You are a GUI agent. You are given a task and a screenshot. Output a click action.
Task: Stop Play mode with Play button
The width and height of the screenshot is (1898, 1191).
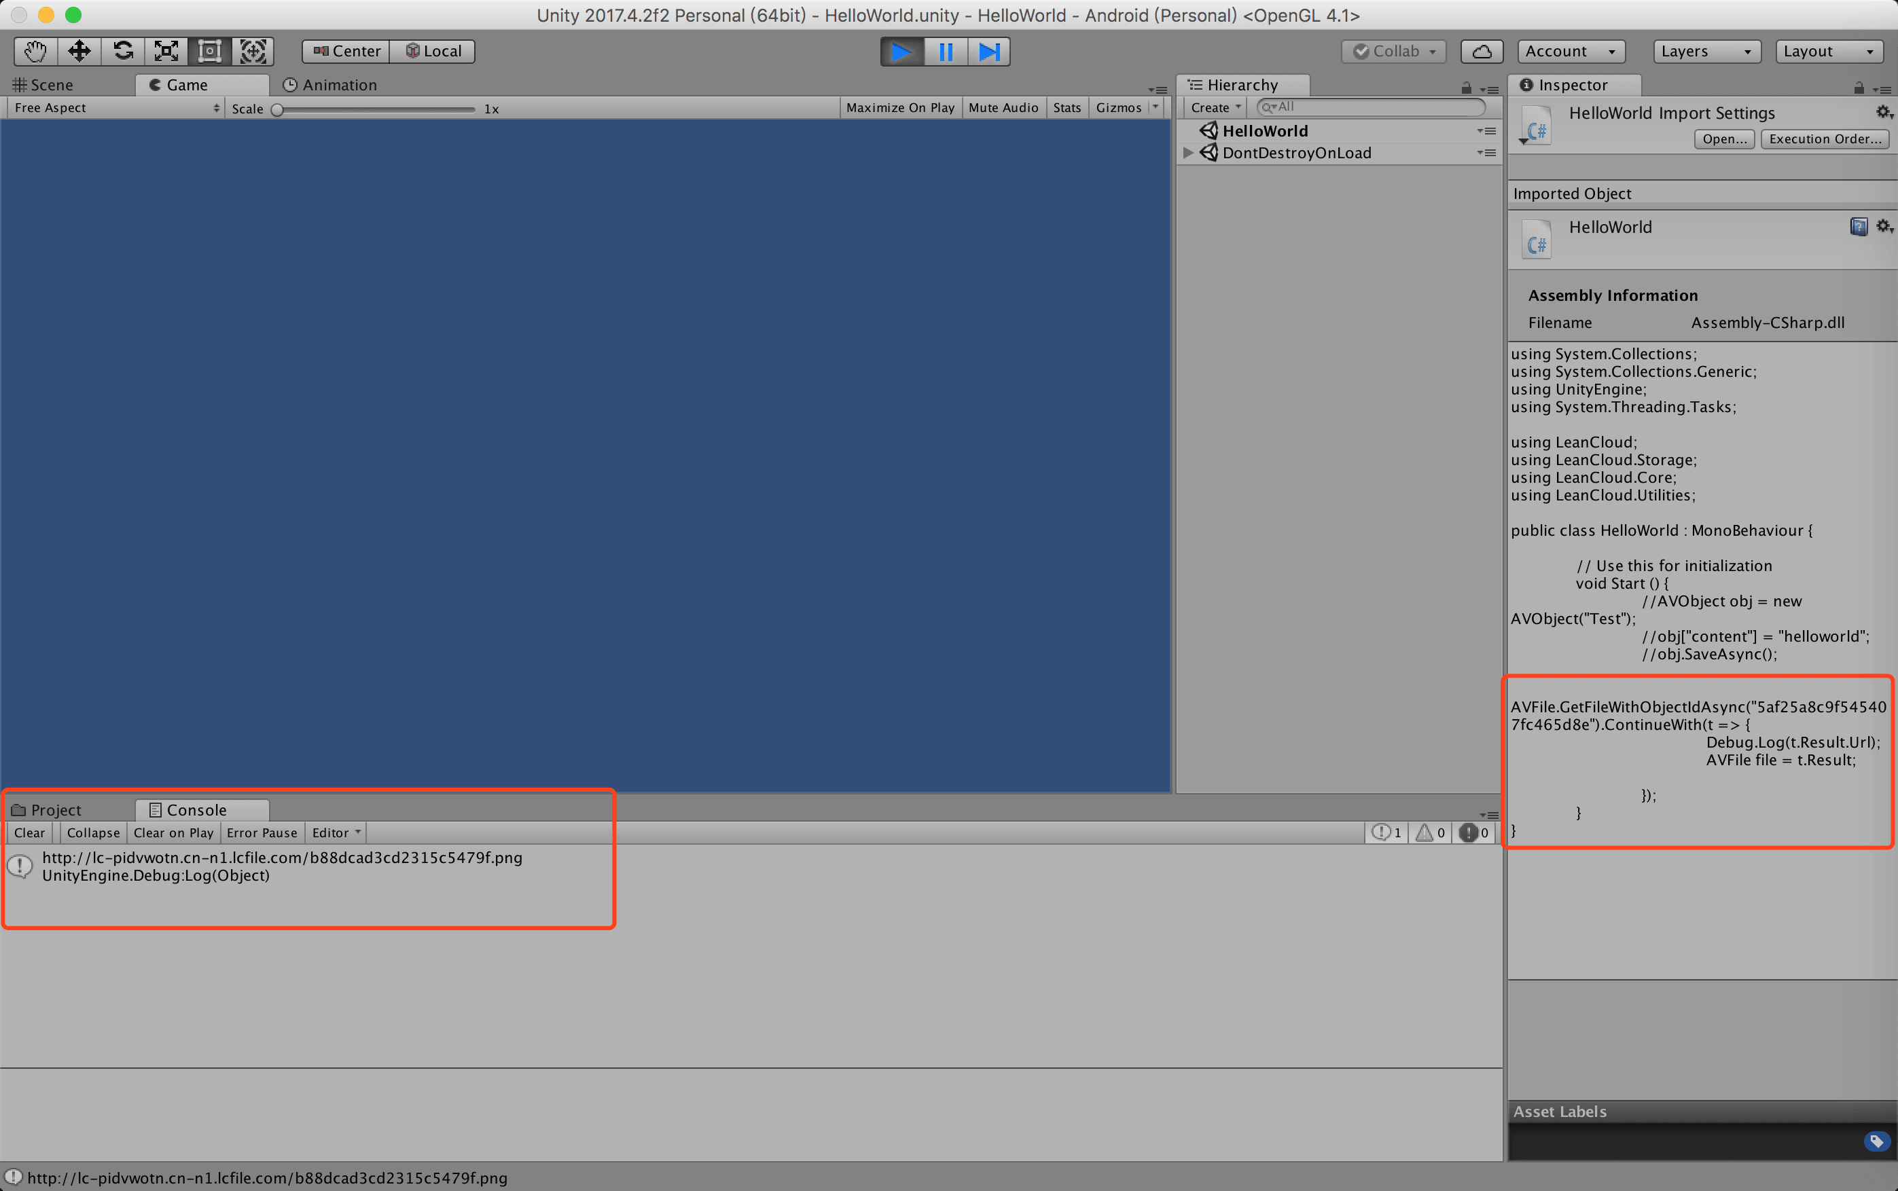click(902, 52)
